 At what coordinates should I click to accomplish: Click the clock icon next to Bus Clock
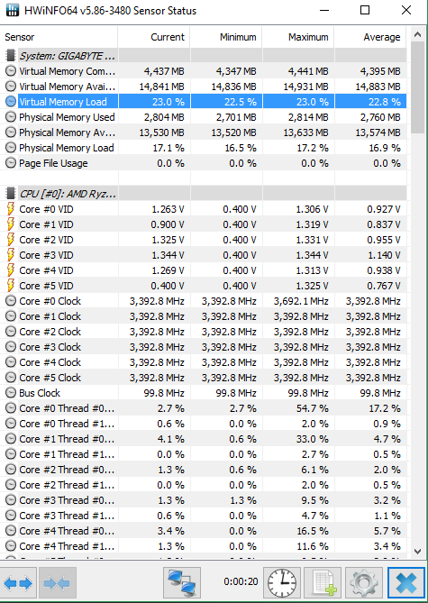[x=11, y=393]
